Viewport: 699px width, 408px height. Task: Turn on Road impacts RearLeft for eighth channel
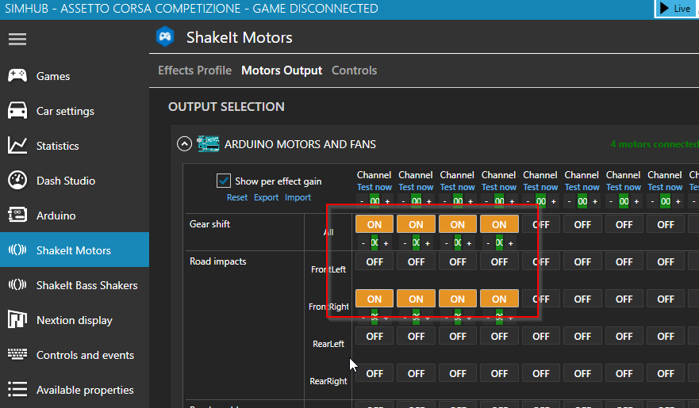[x=666, y=336]
